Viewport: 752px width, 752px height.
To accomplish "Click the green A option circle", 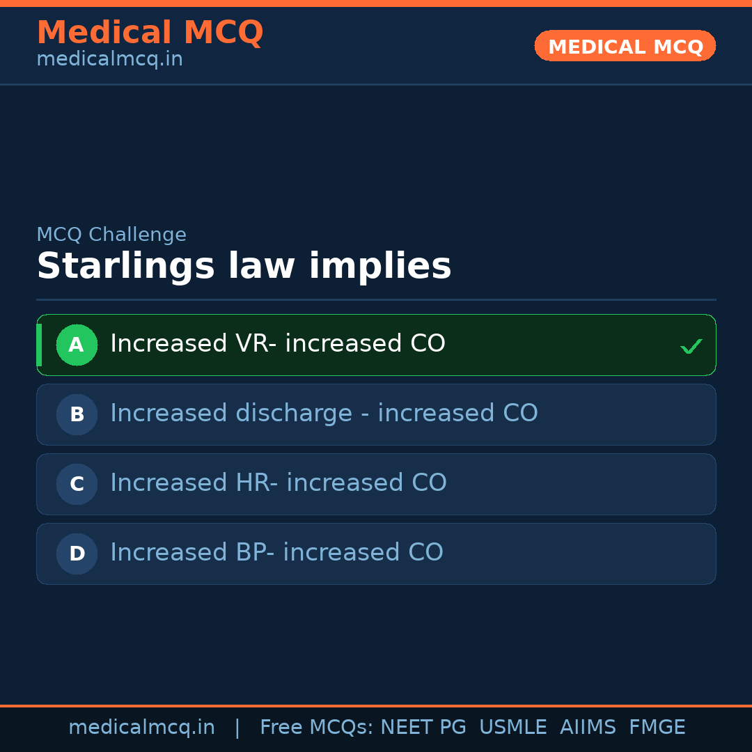I will coord(77,345).
